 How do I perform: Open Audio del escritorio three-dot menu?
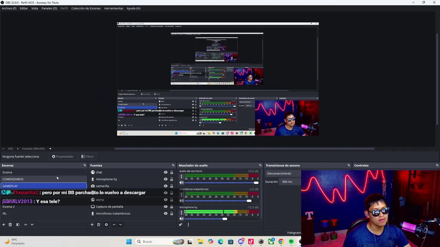click(x=181, y=177)
